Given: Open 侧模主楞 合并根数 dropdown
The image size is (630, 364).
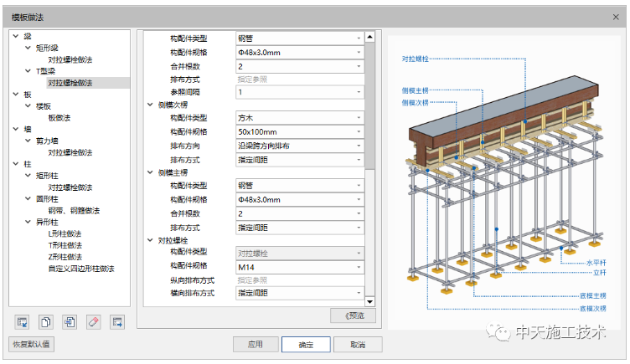Looking at the screenshot, I should (300, 213).
